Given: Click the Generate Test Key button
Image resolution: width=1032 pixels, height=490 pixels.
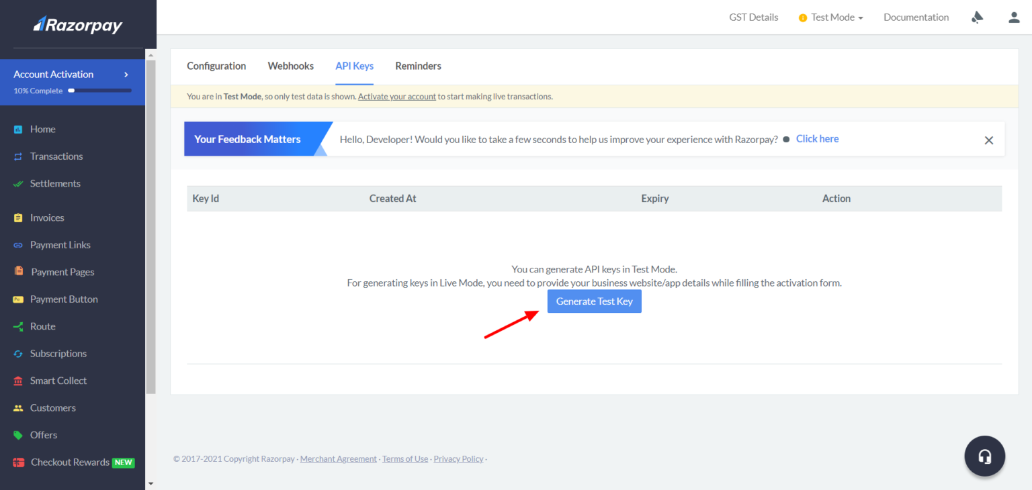Looking at the screenshot, I should [x=594, y=301].
